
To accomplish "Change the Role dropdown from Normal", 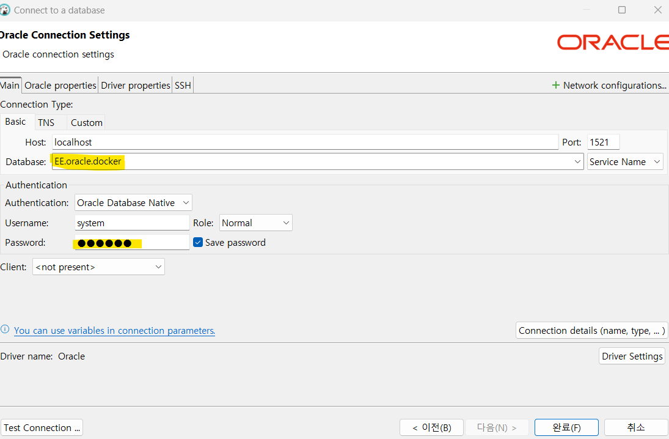I will tap(255, 223).
